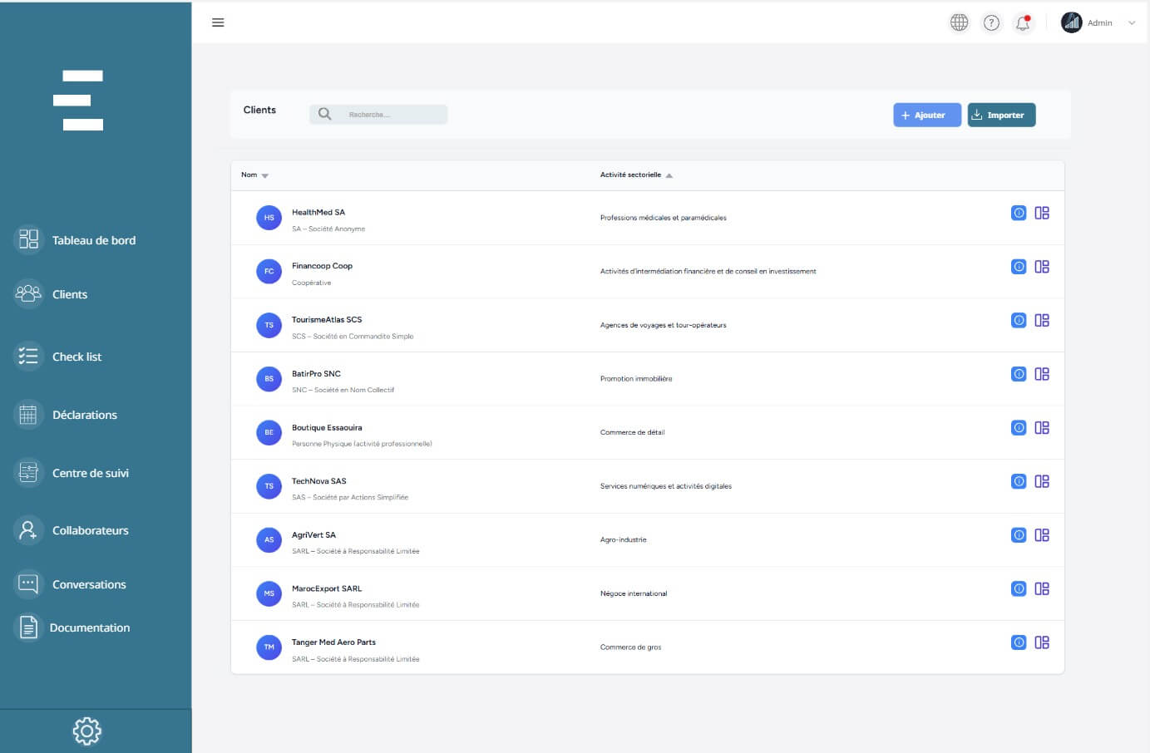
Task: Open the Déclarations menu item
Action: coord(84,415)
